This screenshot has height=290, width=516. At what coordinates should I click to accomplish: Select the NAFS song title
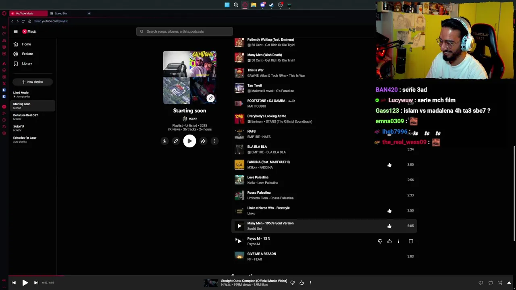pyautogui.click(x=252, y=131)
